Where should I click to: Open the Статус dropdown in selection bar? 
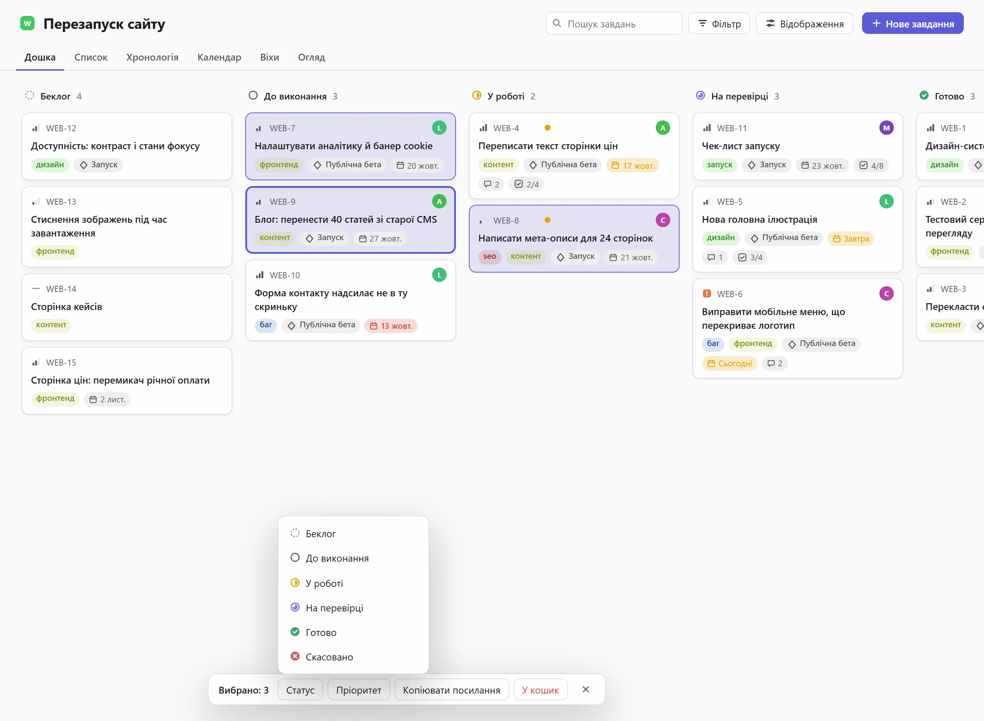[300, 690]
